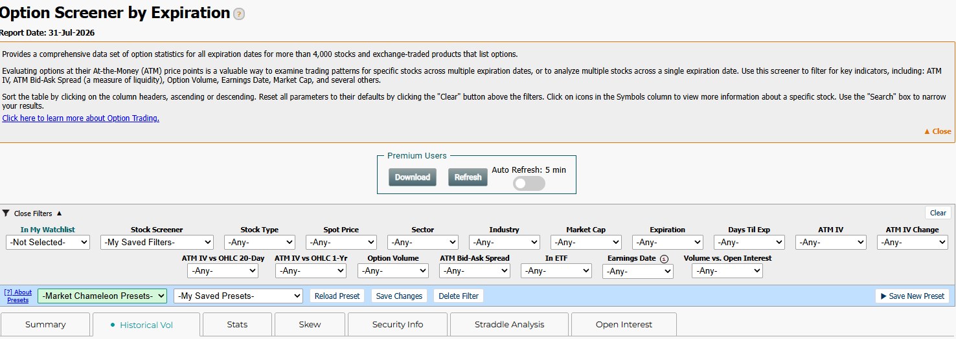
Task: Click the Report Date 31-Jul-2026 text
Action: point(47,32)
